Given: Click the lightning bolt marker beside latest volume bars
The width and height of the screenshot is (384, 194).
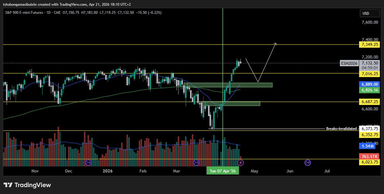Looking at the screenshot, I should [241, 163].
